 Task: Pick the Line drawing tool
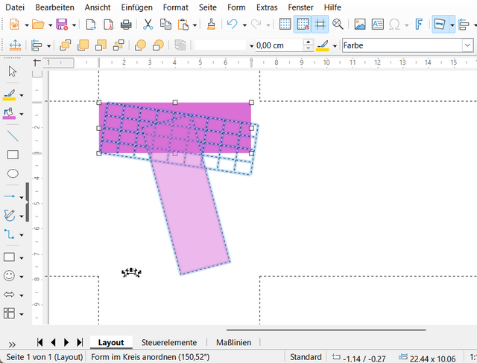pos(13,135)
